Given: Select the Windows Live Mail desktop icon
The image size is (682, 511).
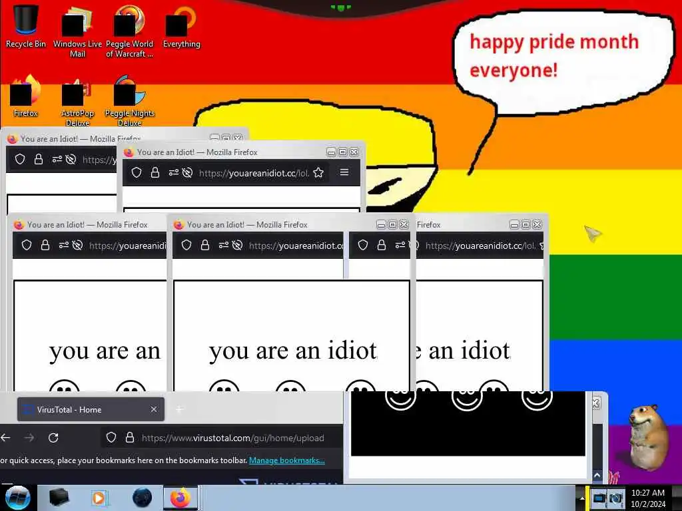Looking at the screenshot, I should click(77, 31).
